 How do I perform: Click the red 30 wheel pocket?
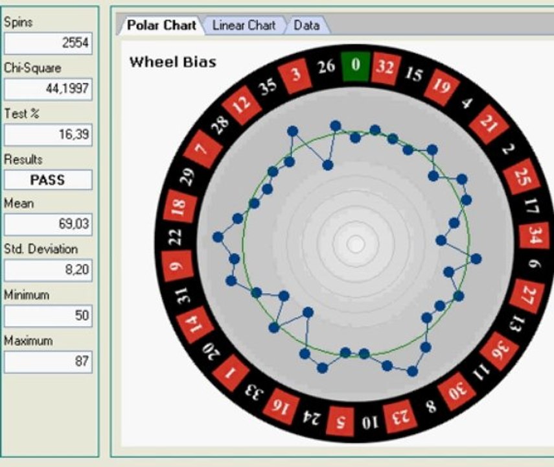point(457,391)
